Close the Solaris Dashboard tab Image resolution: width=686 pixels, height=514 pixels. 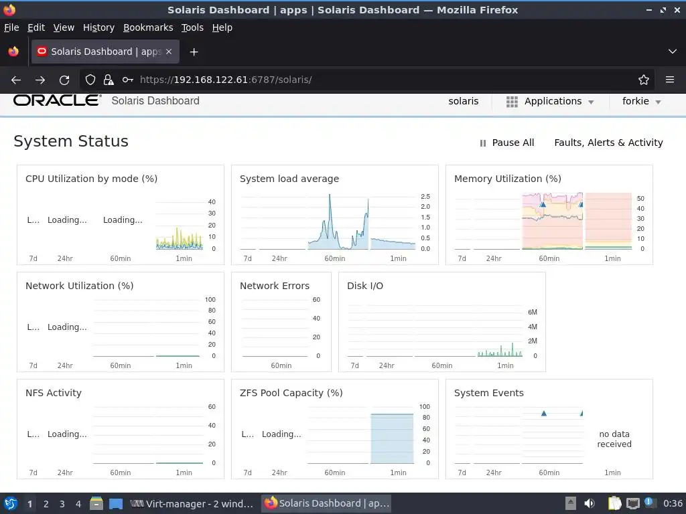(x=169, y=52)
